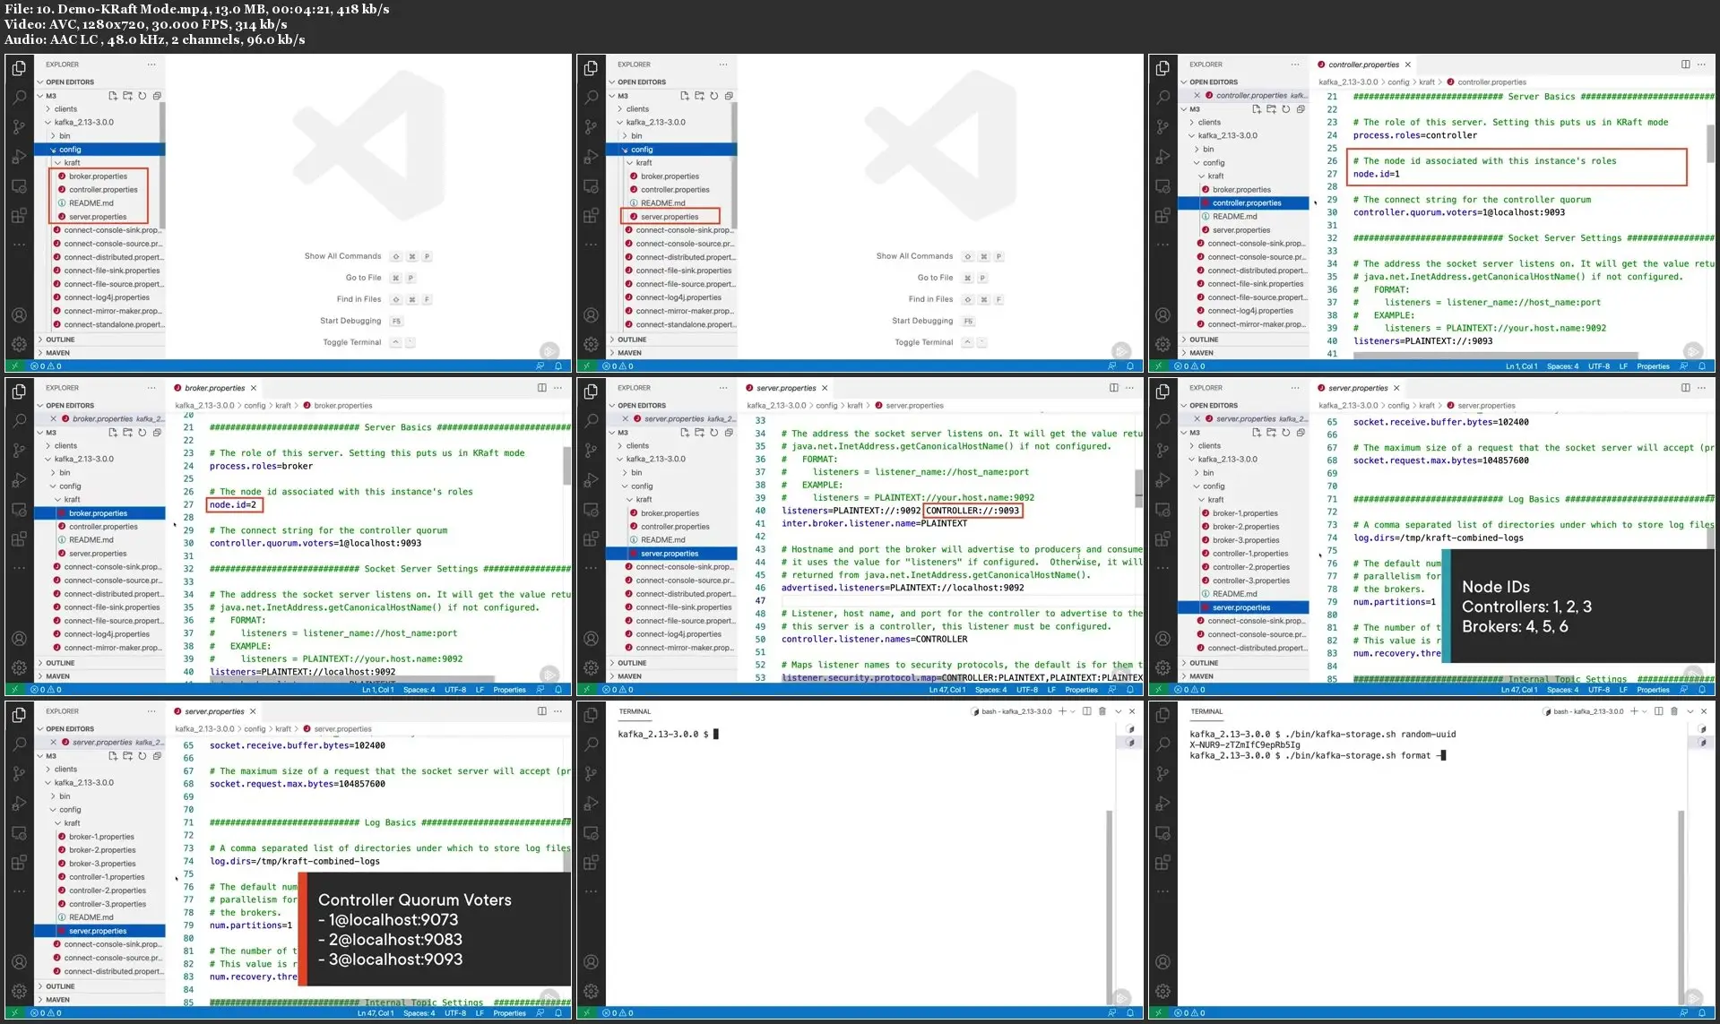Expand MAVEN section in the broker.properties window
The height and width of the screenshot is (1024, 1720).
tap(57, 676)
